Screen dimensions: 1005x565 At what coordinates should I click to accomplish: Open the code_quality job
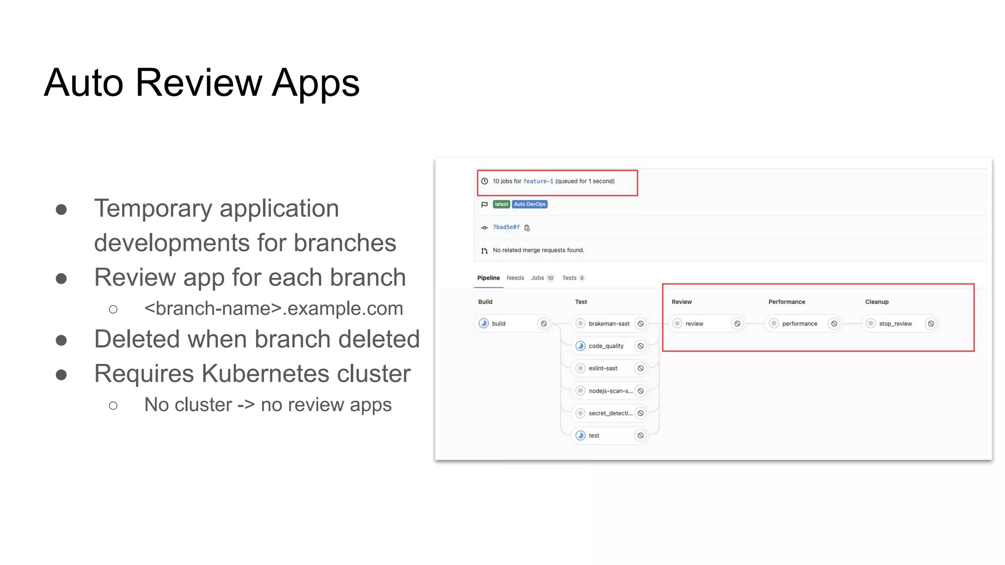pos(606,346)
